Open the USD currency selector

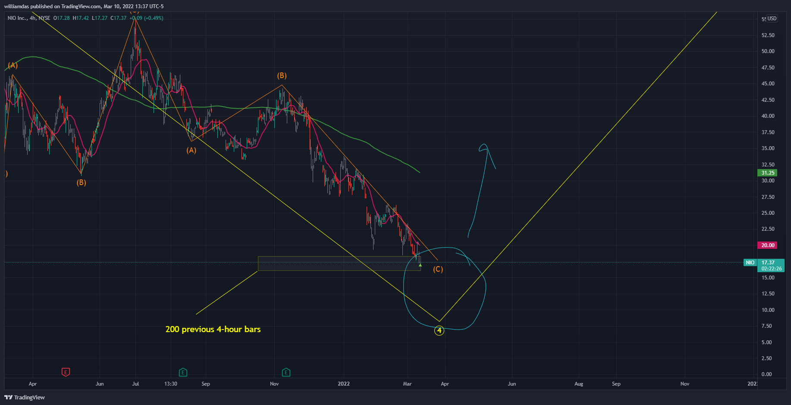click(x=772, y=19)
